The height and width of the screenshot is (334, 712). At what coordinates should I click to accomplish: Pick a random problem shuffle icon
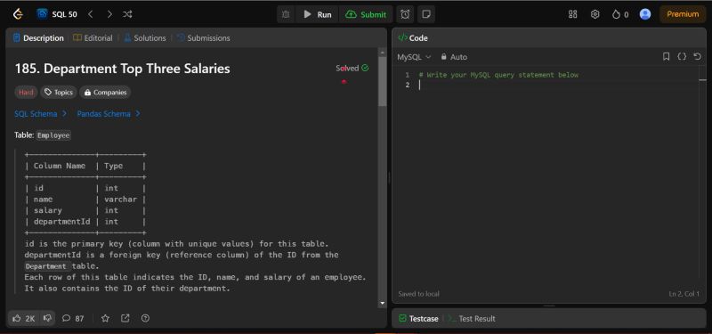coord(127,14)
